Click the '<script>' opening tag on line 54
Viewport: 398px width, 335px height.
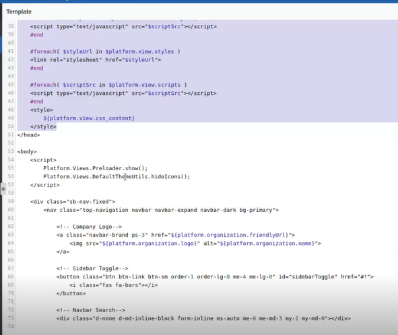43,160
